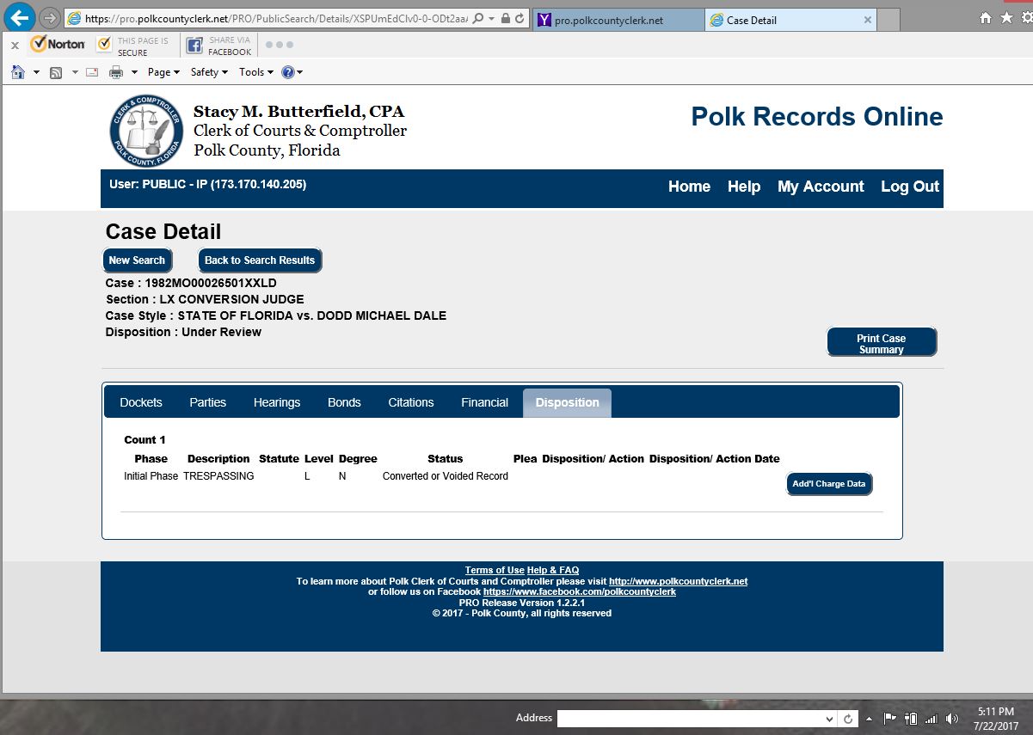Close the Norton toolbar with the X
The height and width of the screenshot is (735, 1033).
15,46
